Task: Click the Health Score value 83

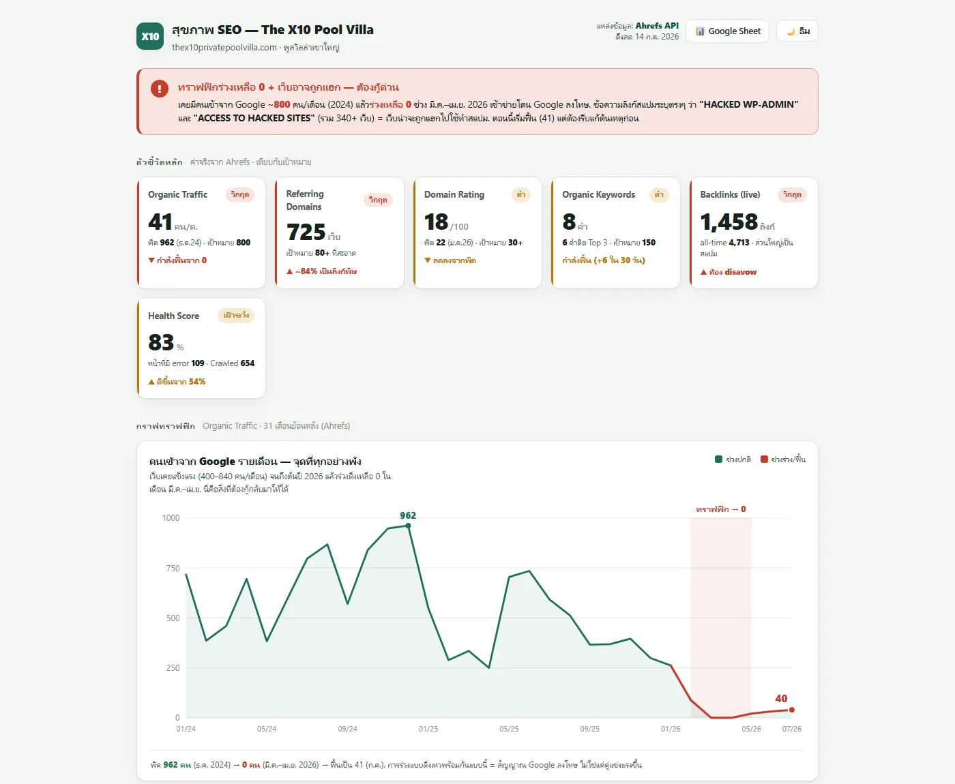Action: click(161, 342)
